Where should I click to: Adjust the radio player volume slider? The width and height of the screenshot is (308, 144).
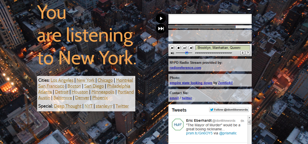click(187, 53)
